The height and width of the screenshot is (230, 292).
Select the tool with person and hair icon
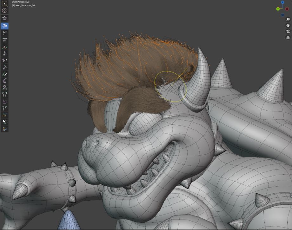[x=5, y=122]
